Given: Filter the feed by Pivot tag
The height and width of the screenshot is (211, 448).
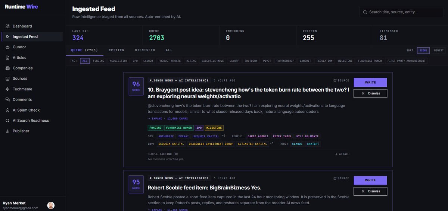Looking at the screenshot, I should coord(267,61).
